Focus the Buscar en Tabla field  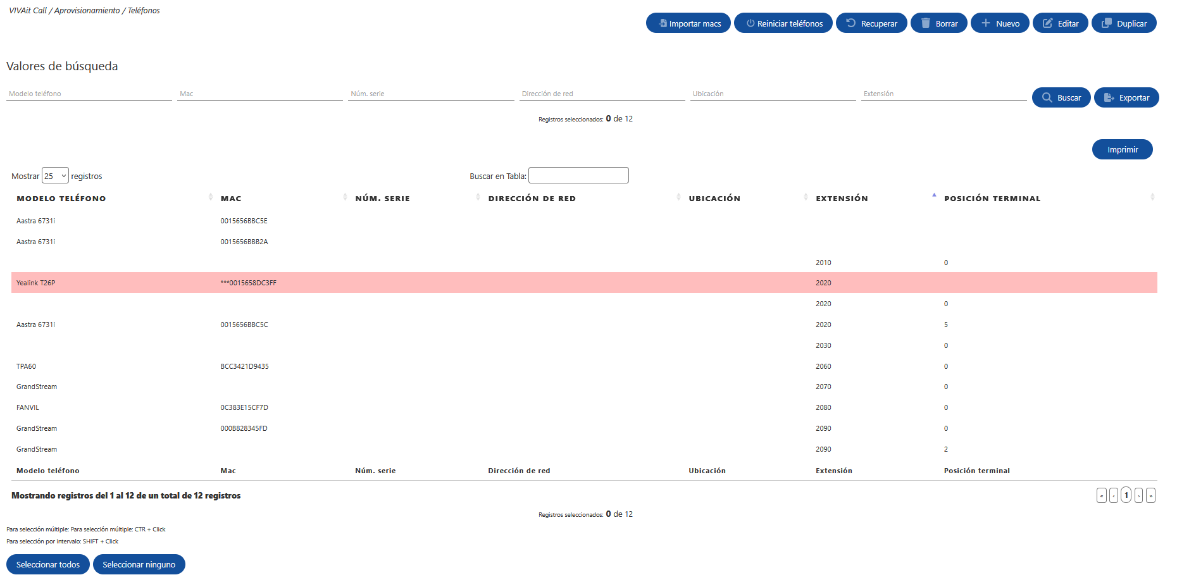[578, 175]
